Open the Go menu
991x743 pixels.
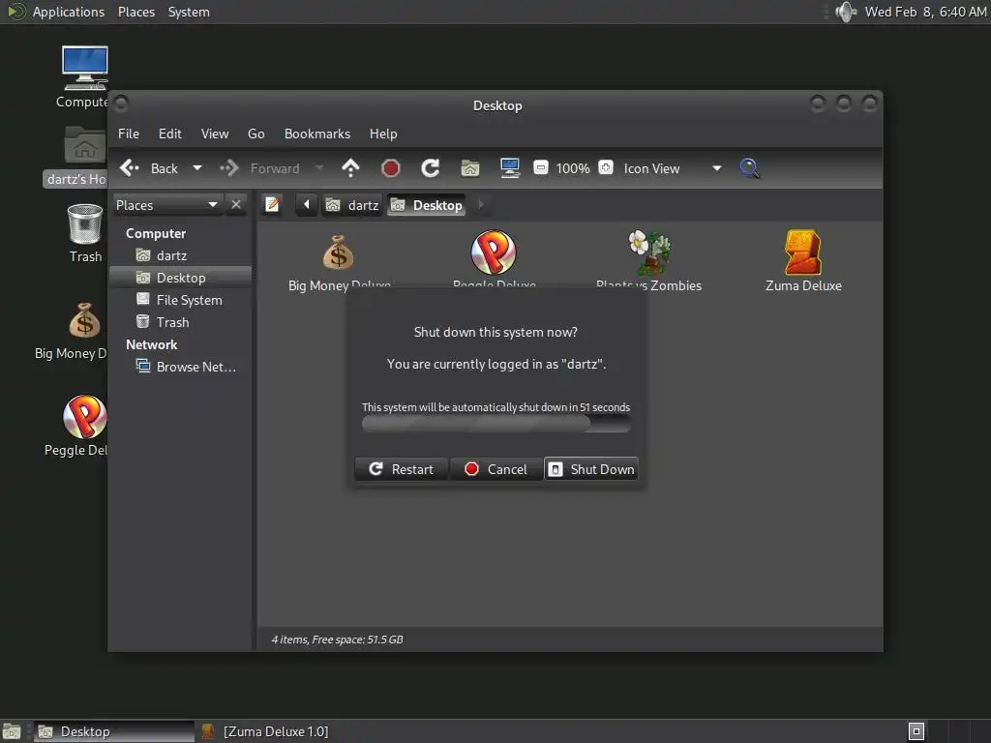[255, 134]
